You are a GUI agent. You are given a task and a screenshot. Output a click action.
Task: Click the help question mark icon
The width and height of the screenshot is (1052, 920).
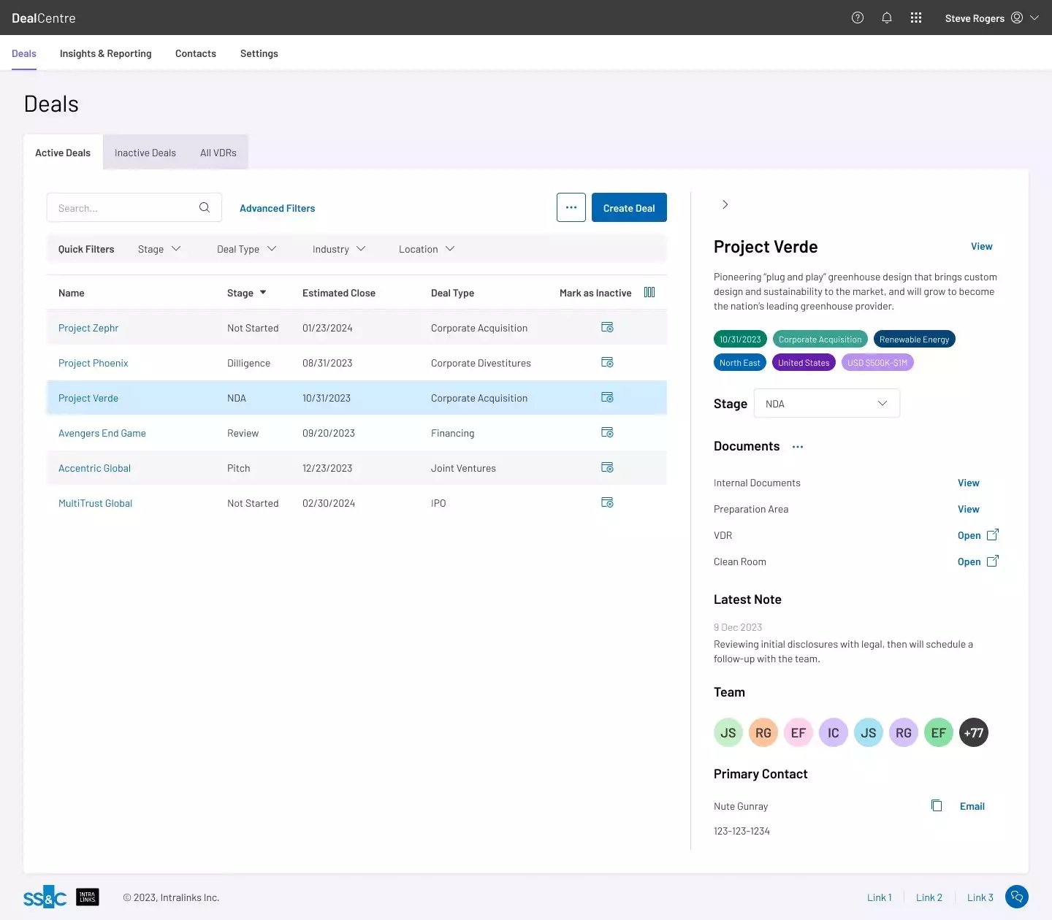(x=858, y=18)
